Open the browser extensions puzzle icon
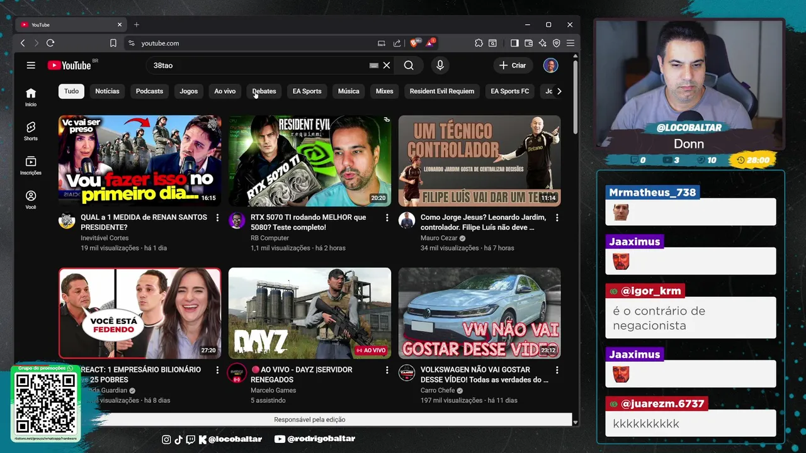 coord(479,43)
